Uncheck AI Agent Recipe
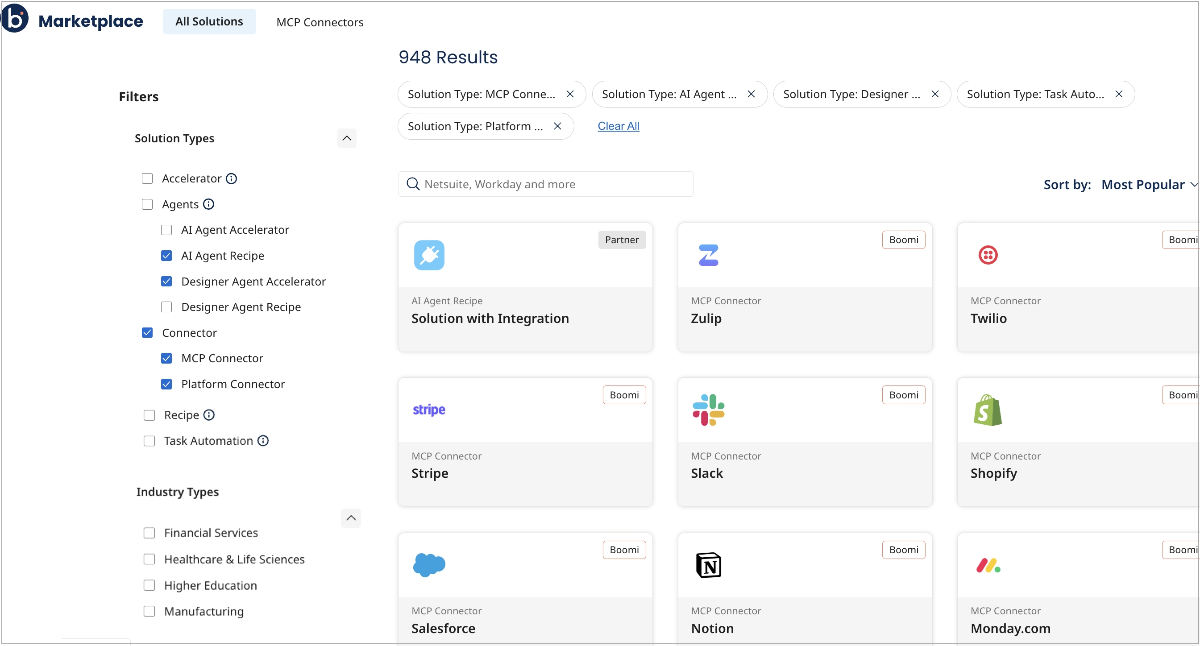Screen dimensions: 1200x646 pyautogui.click(x=166, y=255)
